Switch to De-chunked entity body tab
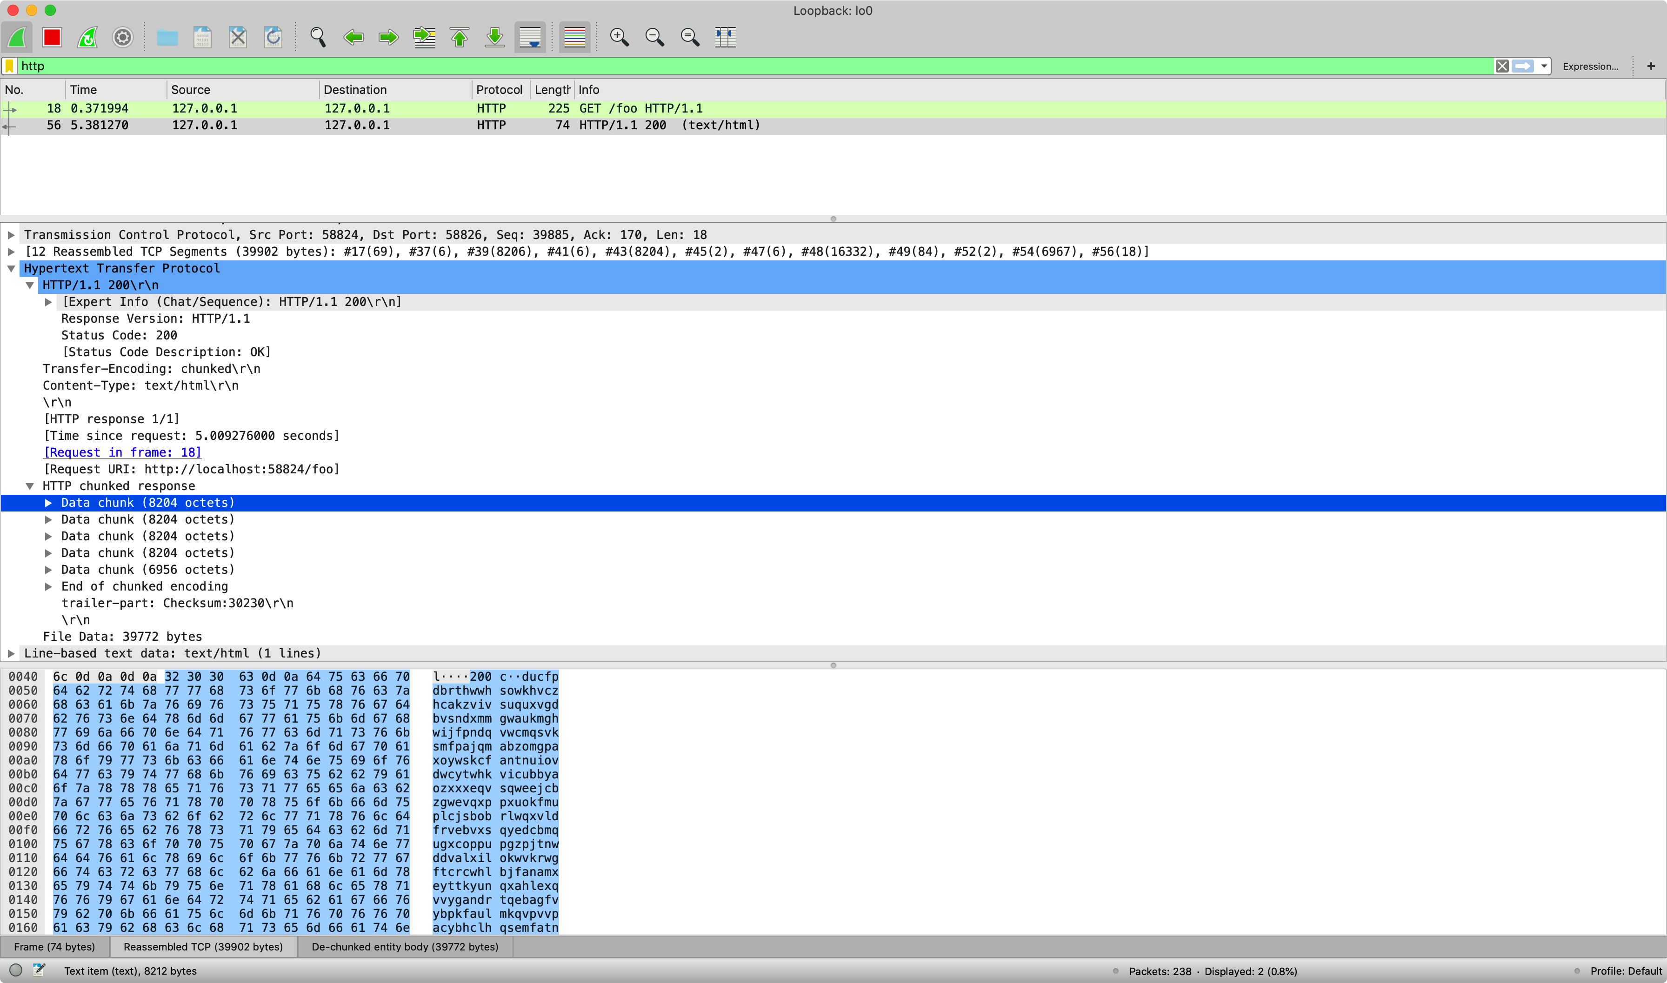This screenshot has height=983, width=1667. (x=405, y=947)
